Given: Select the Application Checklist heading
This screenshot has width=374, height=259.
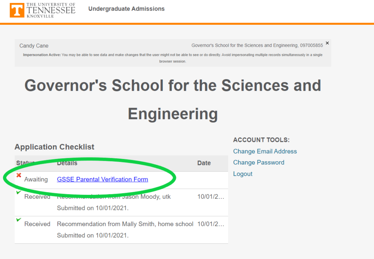Looking at the screenshot, I should click(54, 147).
